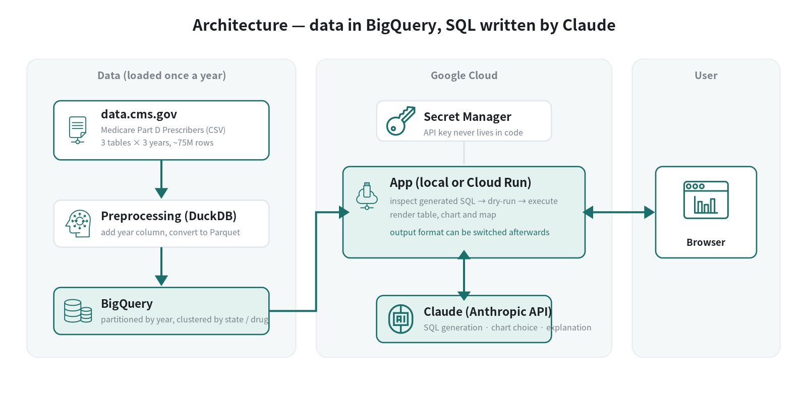Click the Browser label
The width and height of the screenshot is (807, 403).
pos(706,242)
